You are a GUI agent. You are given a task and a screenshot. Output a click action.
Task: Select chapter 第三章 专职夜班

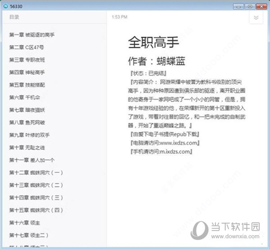point(27,60)
